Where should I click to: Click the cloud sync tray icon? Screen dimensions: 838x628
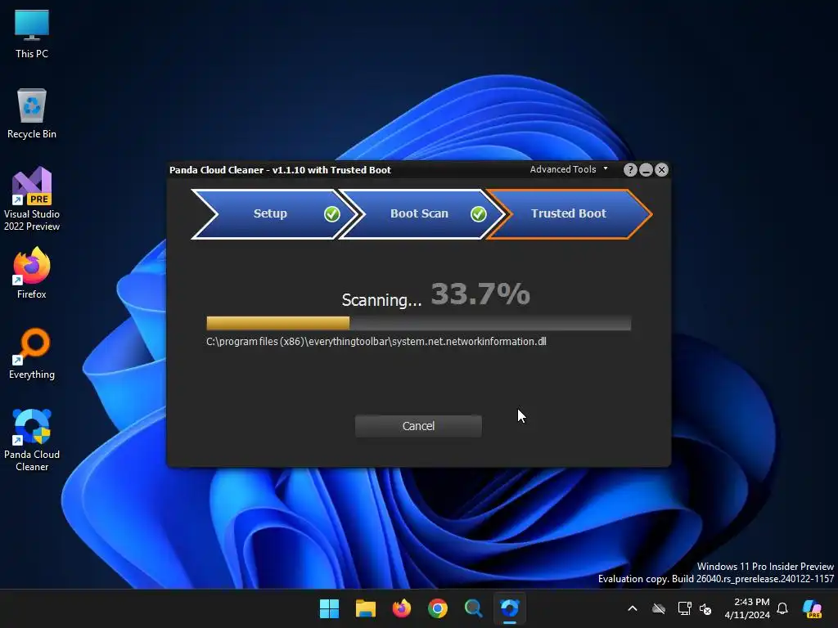pyautogui.click(x=659, y=608)
